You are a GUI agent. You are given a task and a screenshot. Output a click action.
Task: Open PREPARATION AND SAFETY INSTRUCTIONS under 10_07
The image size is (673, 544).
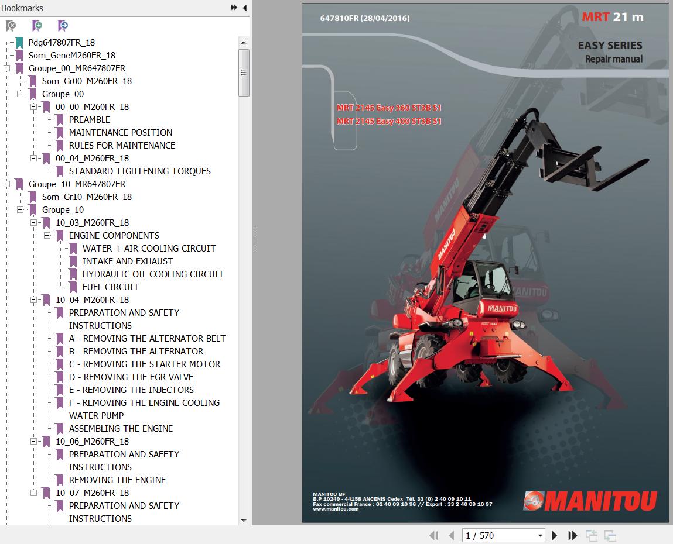(124, 512)
